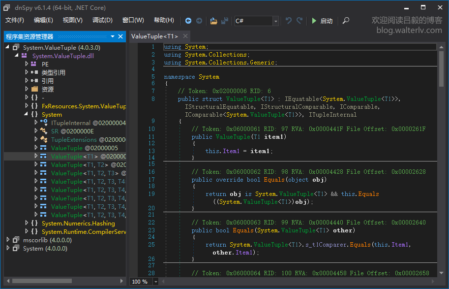The height and width of the screenshot is (289, 449).
Task: Click the code editor vertical scrollbar thumb
Action: (441, 69)
